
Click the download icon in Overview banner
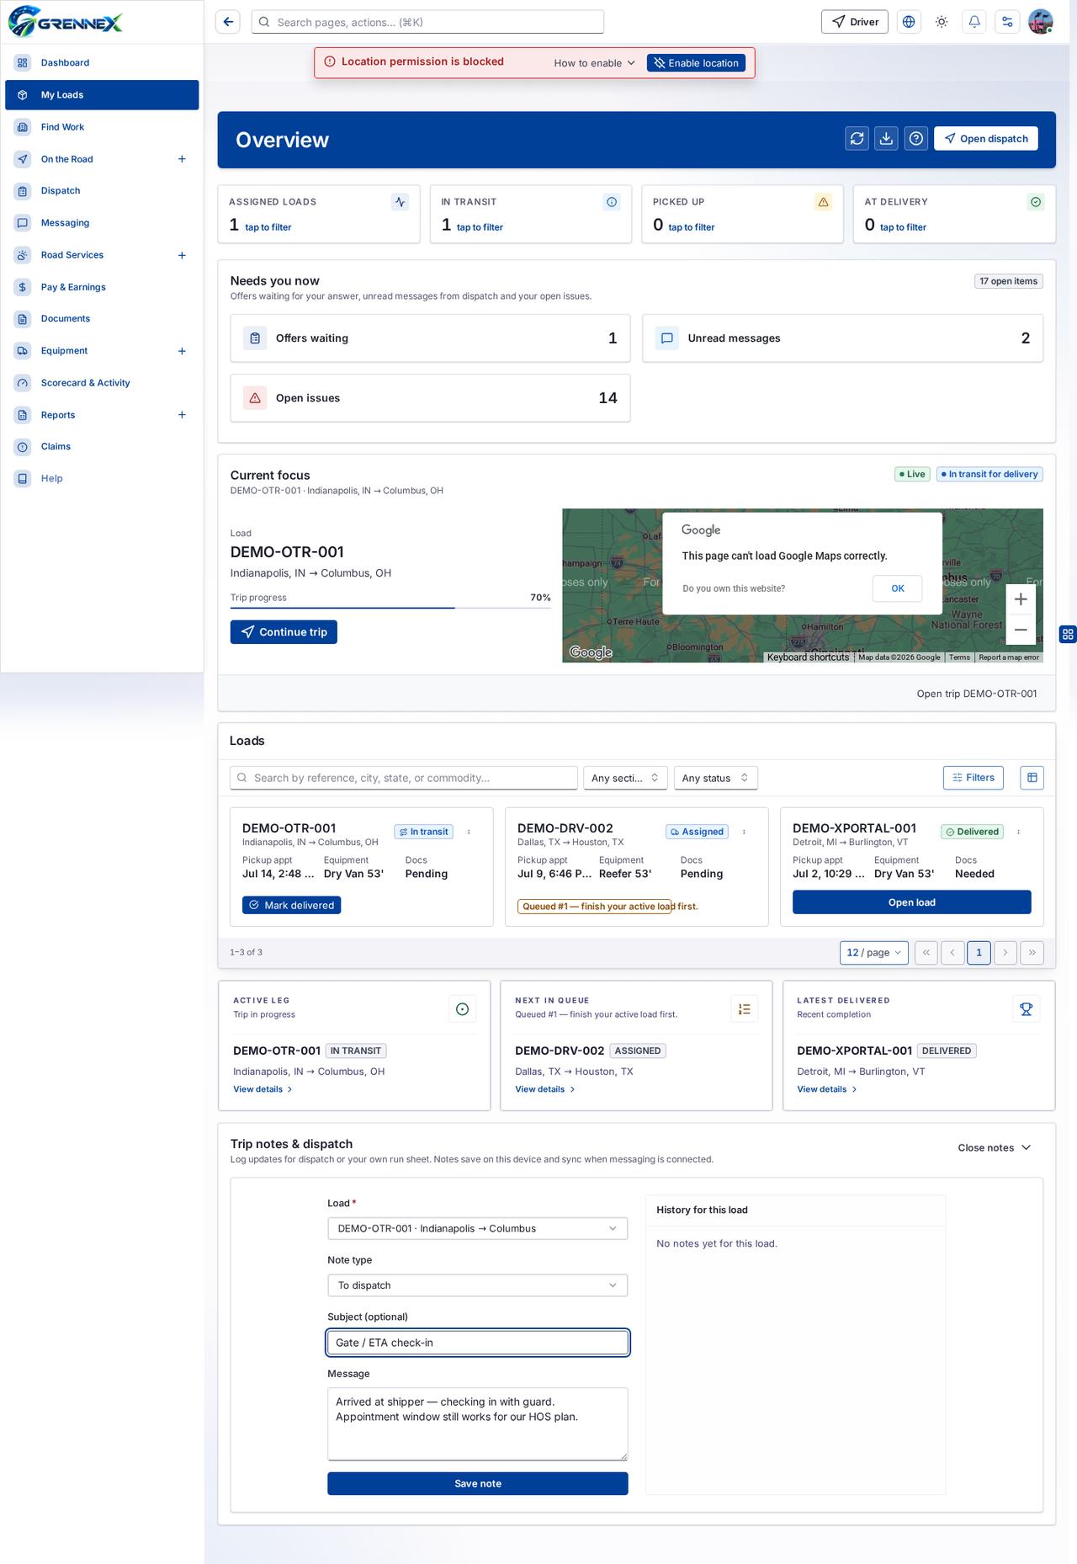click(886, 139)
